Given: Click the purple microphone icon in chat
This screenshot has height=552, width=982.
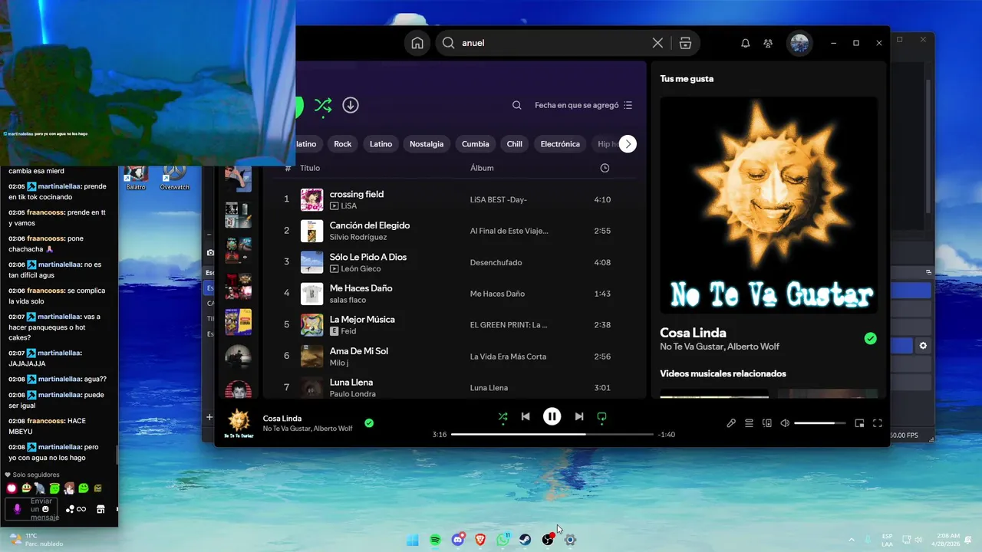Looking at the screenshot, I should click(x=17, y=509).
